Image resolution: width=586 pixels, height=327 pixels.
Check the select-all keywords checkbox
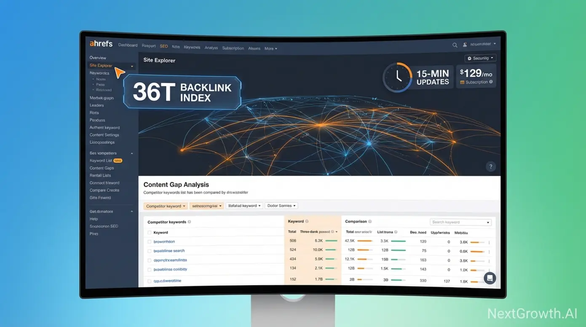point(150,232)
